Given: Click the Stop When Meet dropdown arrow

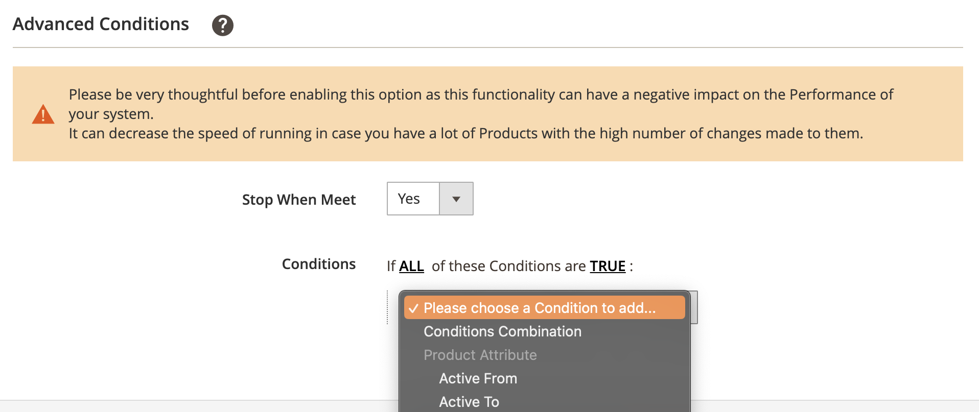Looking at the screenshot, I should pos(456,199).
